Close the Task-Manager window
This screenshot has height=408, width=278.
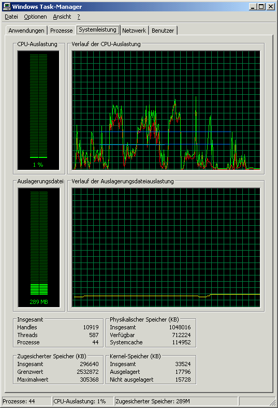point(271,7)
